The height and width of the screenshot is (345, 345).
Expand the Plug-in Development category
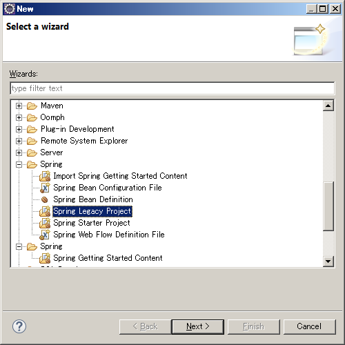point(19,130)
